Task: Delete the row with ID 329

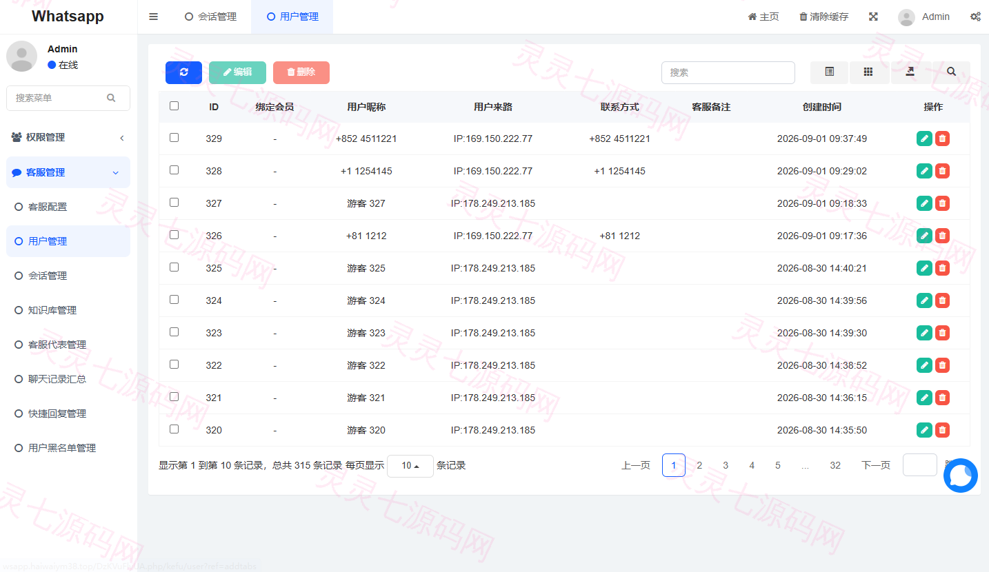Action: [x=942, y=139]
